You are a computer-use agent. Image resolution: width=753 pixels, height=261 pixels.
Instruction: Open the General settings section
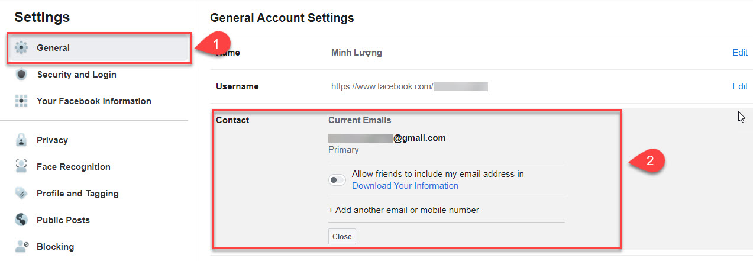tap(99, 48)
